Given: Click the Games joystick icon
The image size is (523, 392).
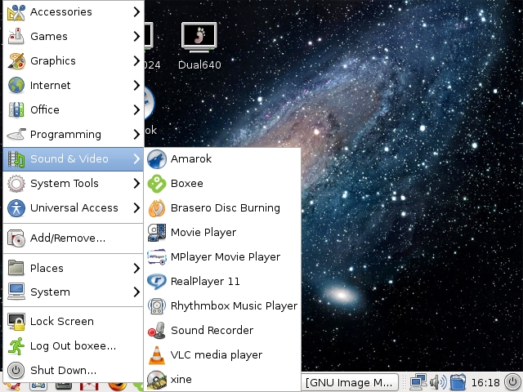Looking at the screenshot, I should 16,36.
